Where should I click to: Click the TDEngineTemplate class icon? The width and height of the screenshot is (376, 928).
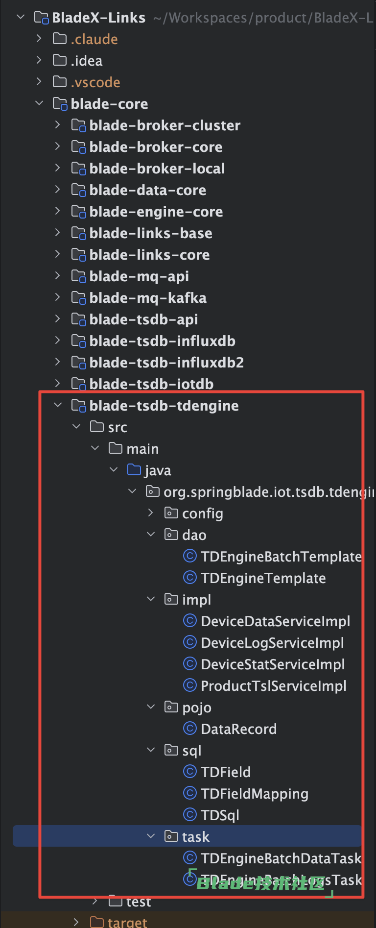point(190,578)
